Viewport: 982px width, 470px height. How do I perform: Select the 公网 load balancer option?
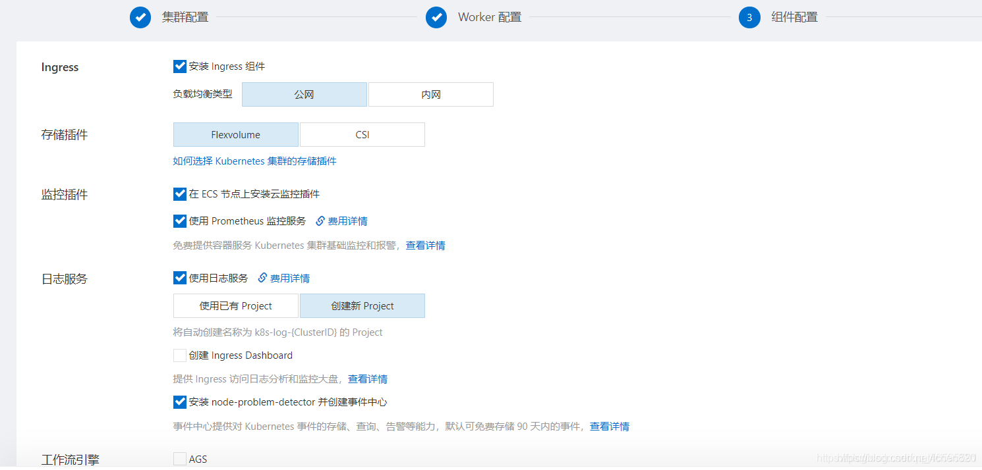click(x=304, y=94)
